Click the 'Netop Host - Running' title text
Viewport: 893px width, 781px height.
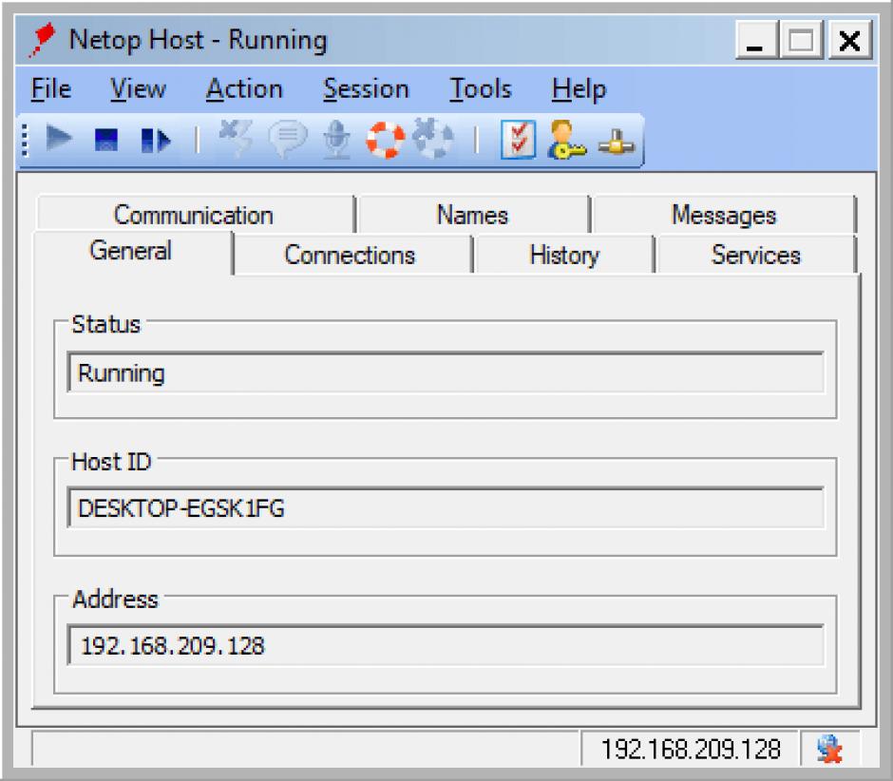pyautogui.click(x=199, y=40)
